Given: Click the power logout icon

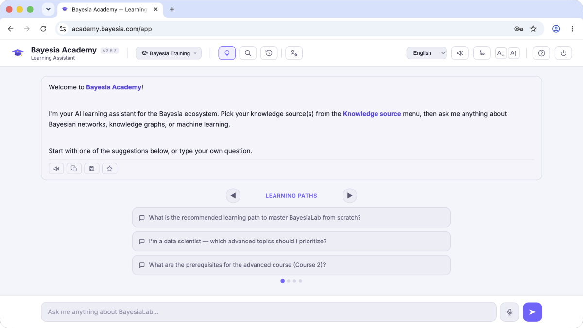Looking at the screenshot, I should pos(564,53).
